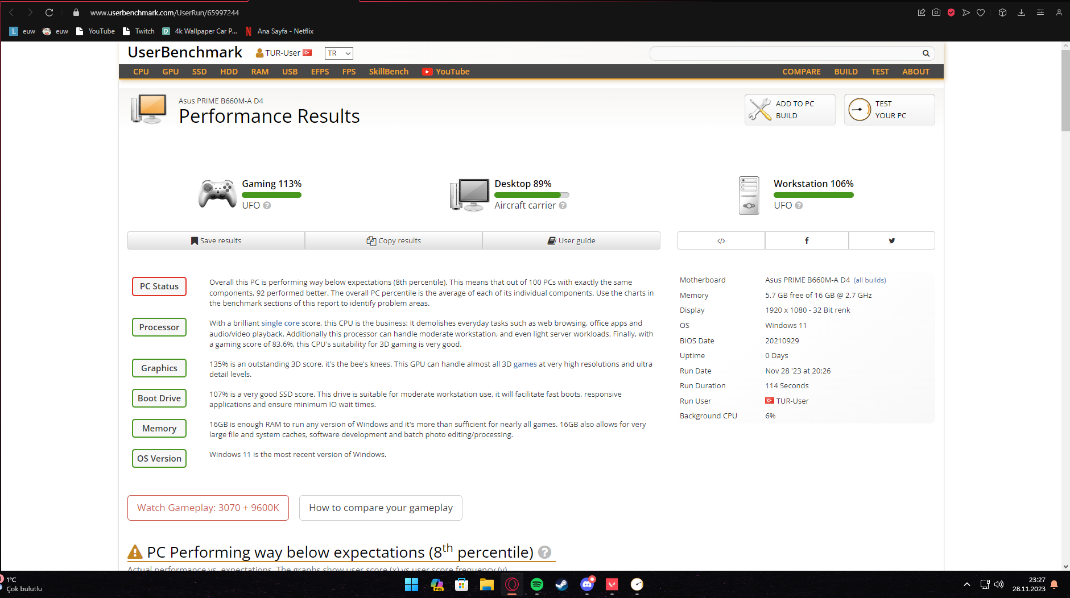Click the Memory section button
Image resolution: width=1070 pixels, height=598 pixels.
pos(159,429)
